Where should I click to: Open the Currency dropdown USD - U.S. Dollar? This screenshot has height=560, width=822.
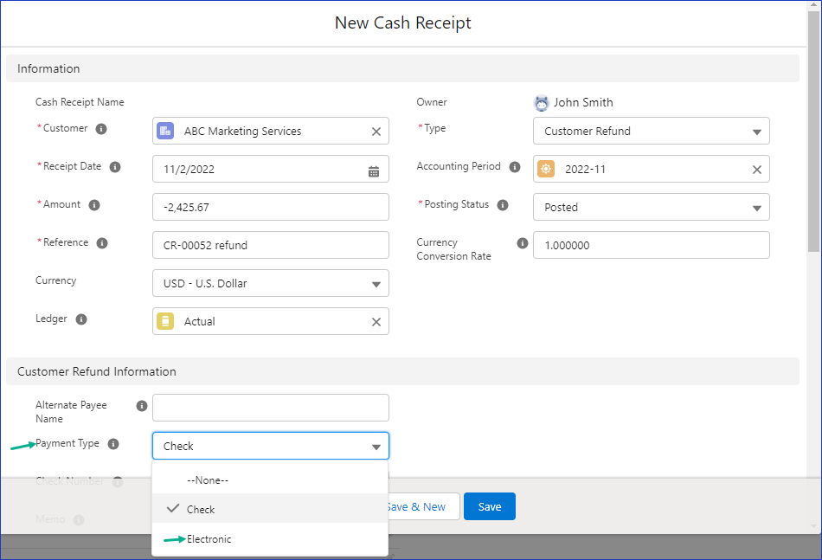pos(271,283)
